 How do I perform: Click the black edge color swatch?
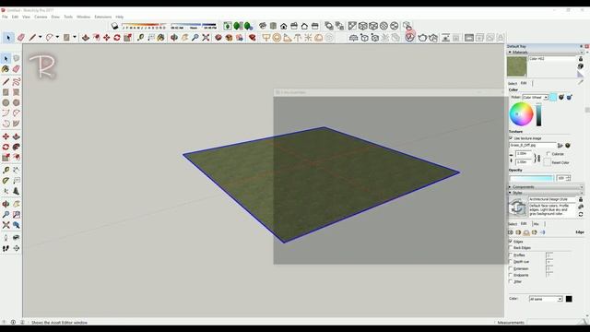click(569, 299)
